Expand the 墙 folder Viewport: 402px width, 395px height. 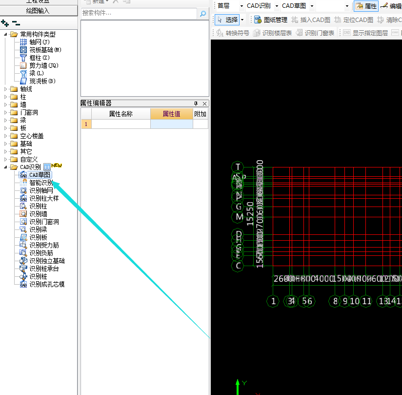(5, 104)
